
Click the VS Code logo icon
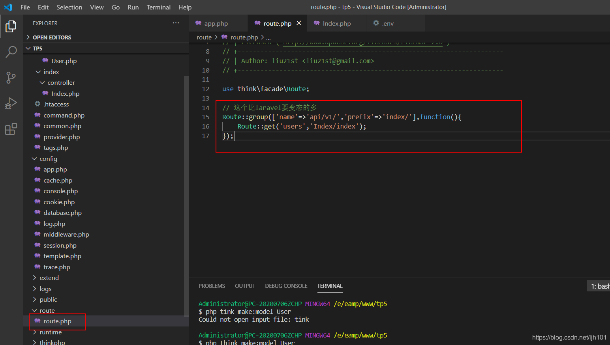coord(8,7)
